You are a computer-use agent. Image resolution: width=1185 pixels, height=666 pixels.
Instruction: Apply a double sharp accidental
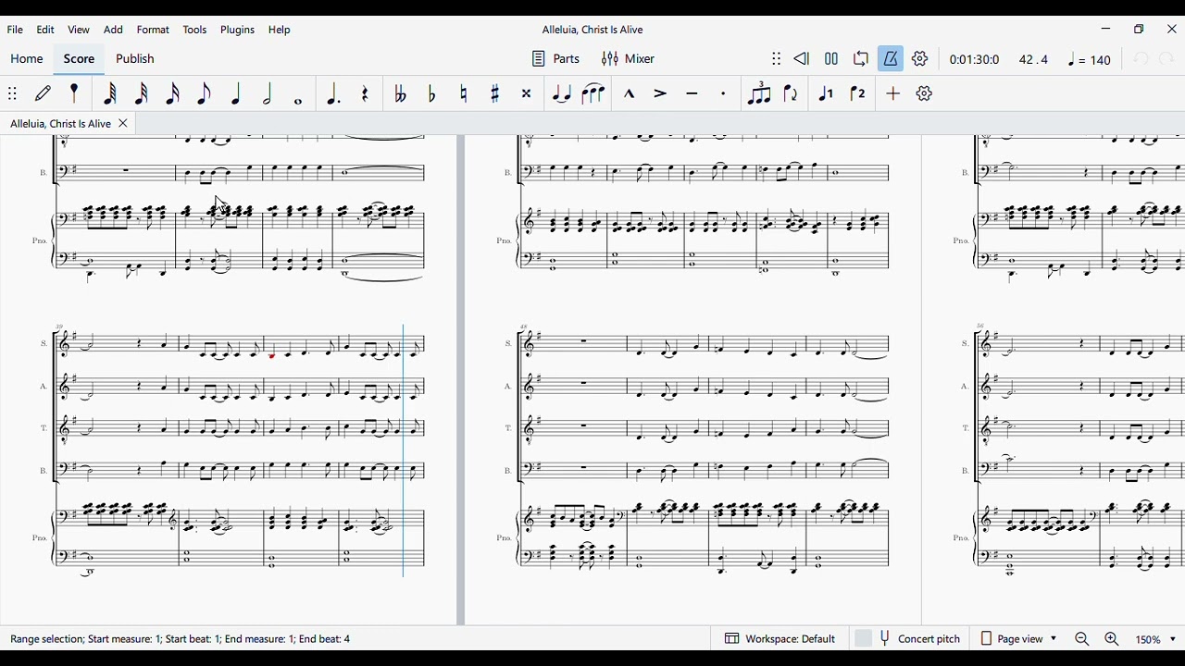tap(528, 93)
